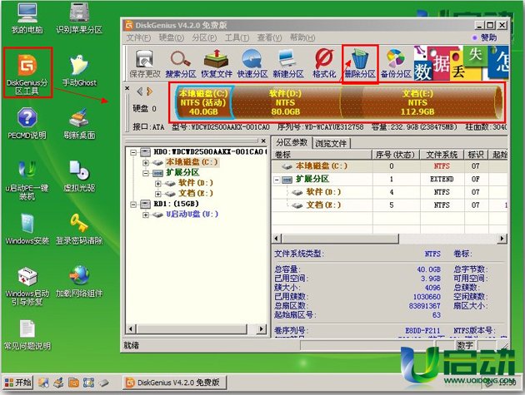Collapse the HD0 disk tree node
The height and width of the screenshot is (395, 525).
(x=133, y=152)
